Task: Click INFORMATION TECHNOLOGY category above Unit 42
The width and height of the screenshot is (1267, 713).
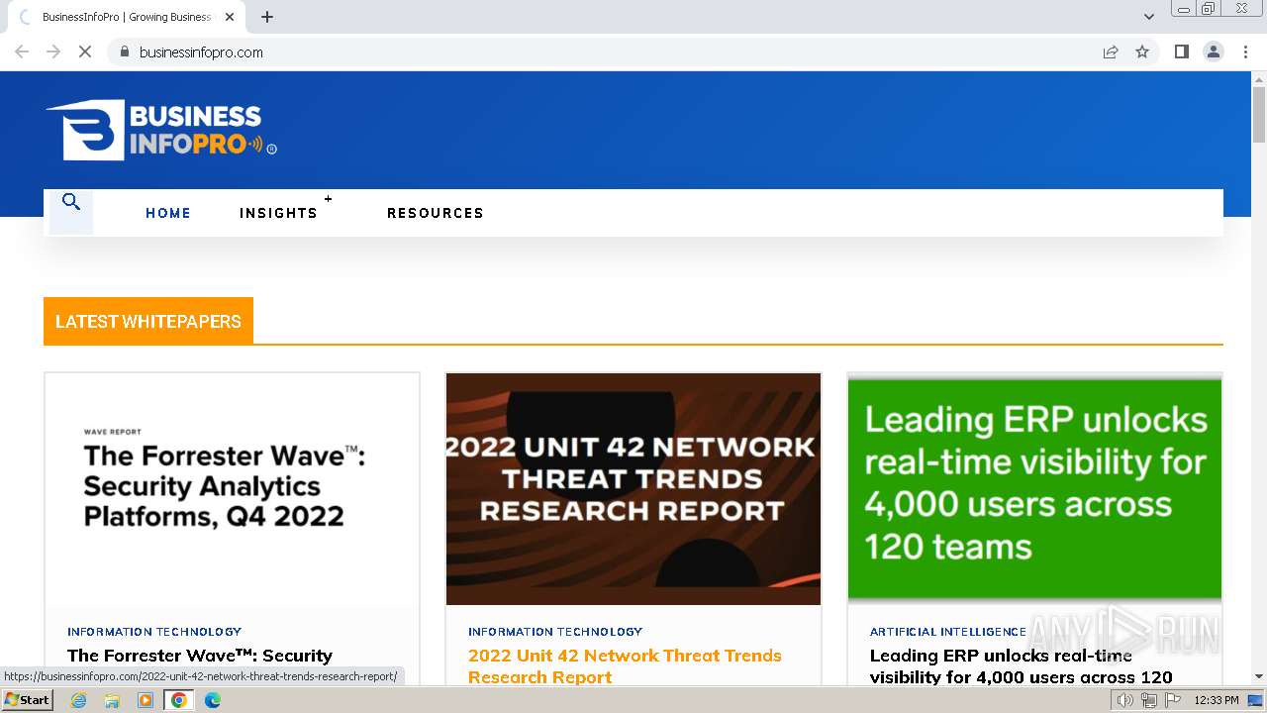Action: 555,631
